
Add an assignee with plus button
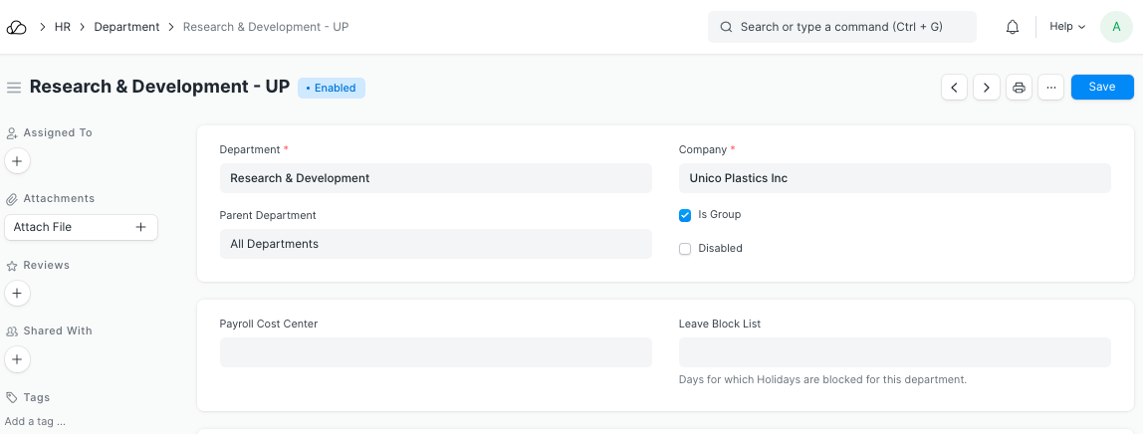click(x=18, y=160)
